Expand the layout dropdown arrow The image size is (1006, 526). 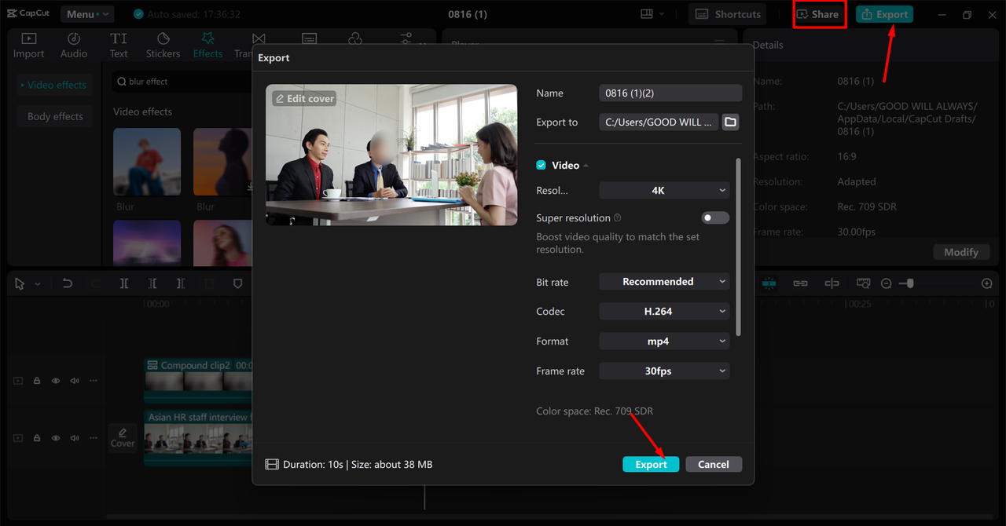662,14
